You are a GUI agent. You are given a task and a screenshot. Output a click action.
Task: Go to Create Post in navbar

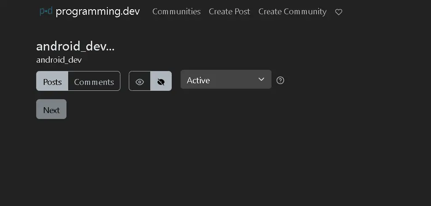(229, 11)
